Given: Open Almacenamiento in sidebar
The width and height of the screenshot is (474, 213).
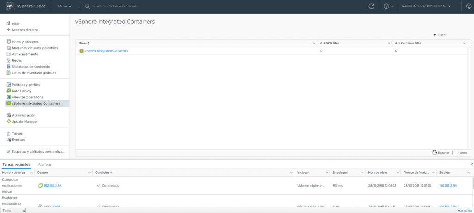Looking at the screenshot, I should coord(25,54).
